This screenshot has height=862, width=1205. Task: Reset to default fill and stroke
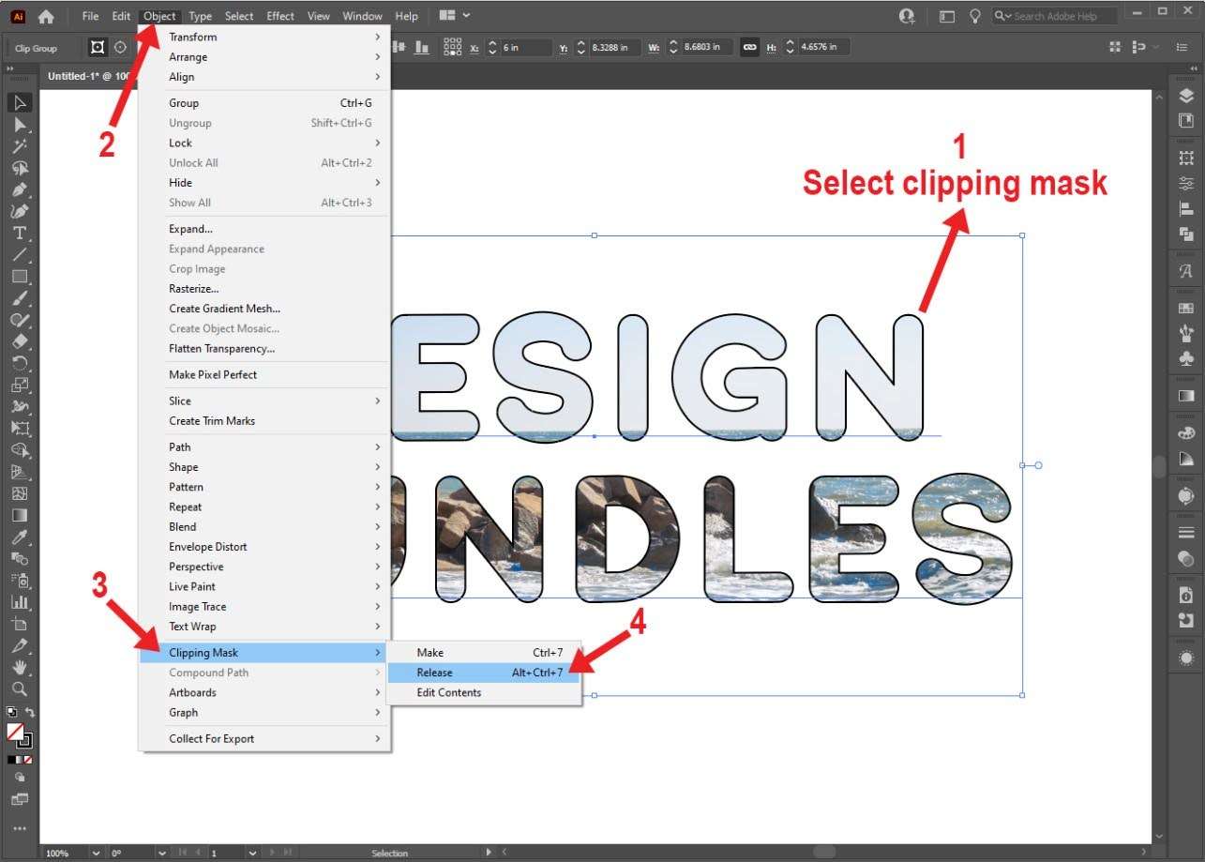11,713
